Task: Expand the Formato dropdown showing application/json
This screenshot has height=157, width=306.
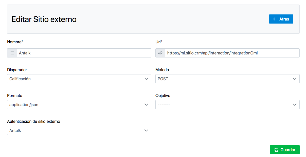Action: (76, 105)
